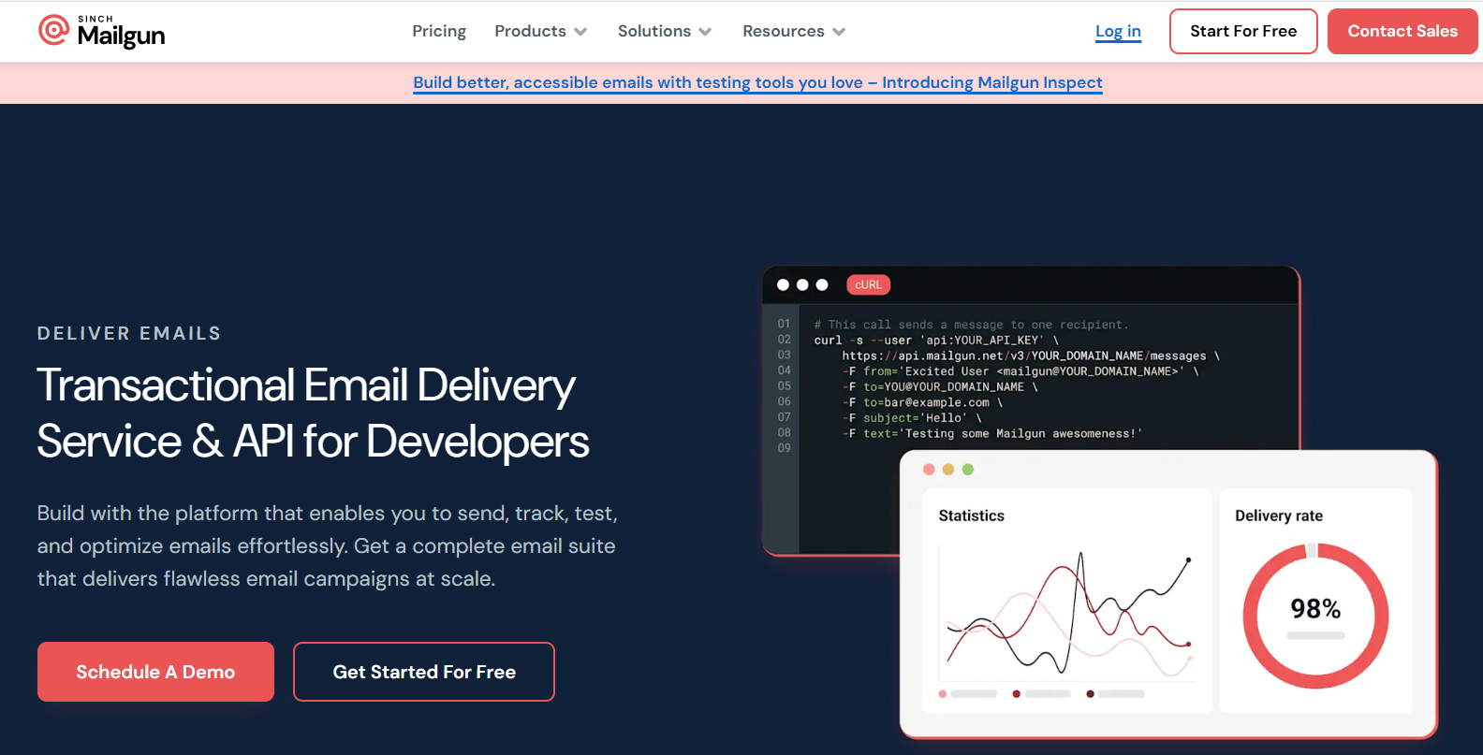Expand the Solutions dropdown chevron
The image size is (1483, 755).
click(x=705, y=32)
